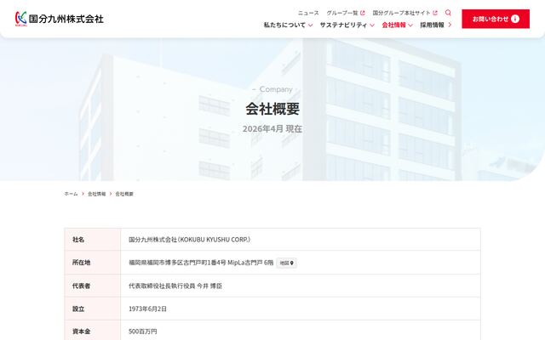Click the 設立 row header
Screen dimensions: 545x340
(x=93, y=309)
